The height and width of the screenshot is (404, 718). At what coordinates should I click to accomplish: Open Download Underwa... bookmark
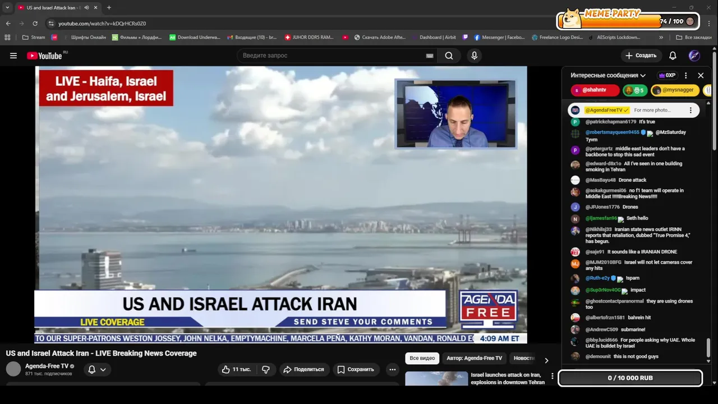[x=195, y=38]
